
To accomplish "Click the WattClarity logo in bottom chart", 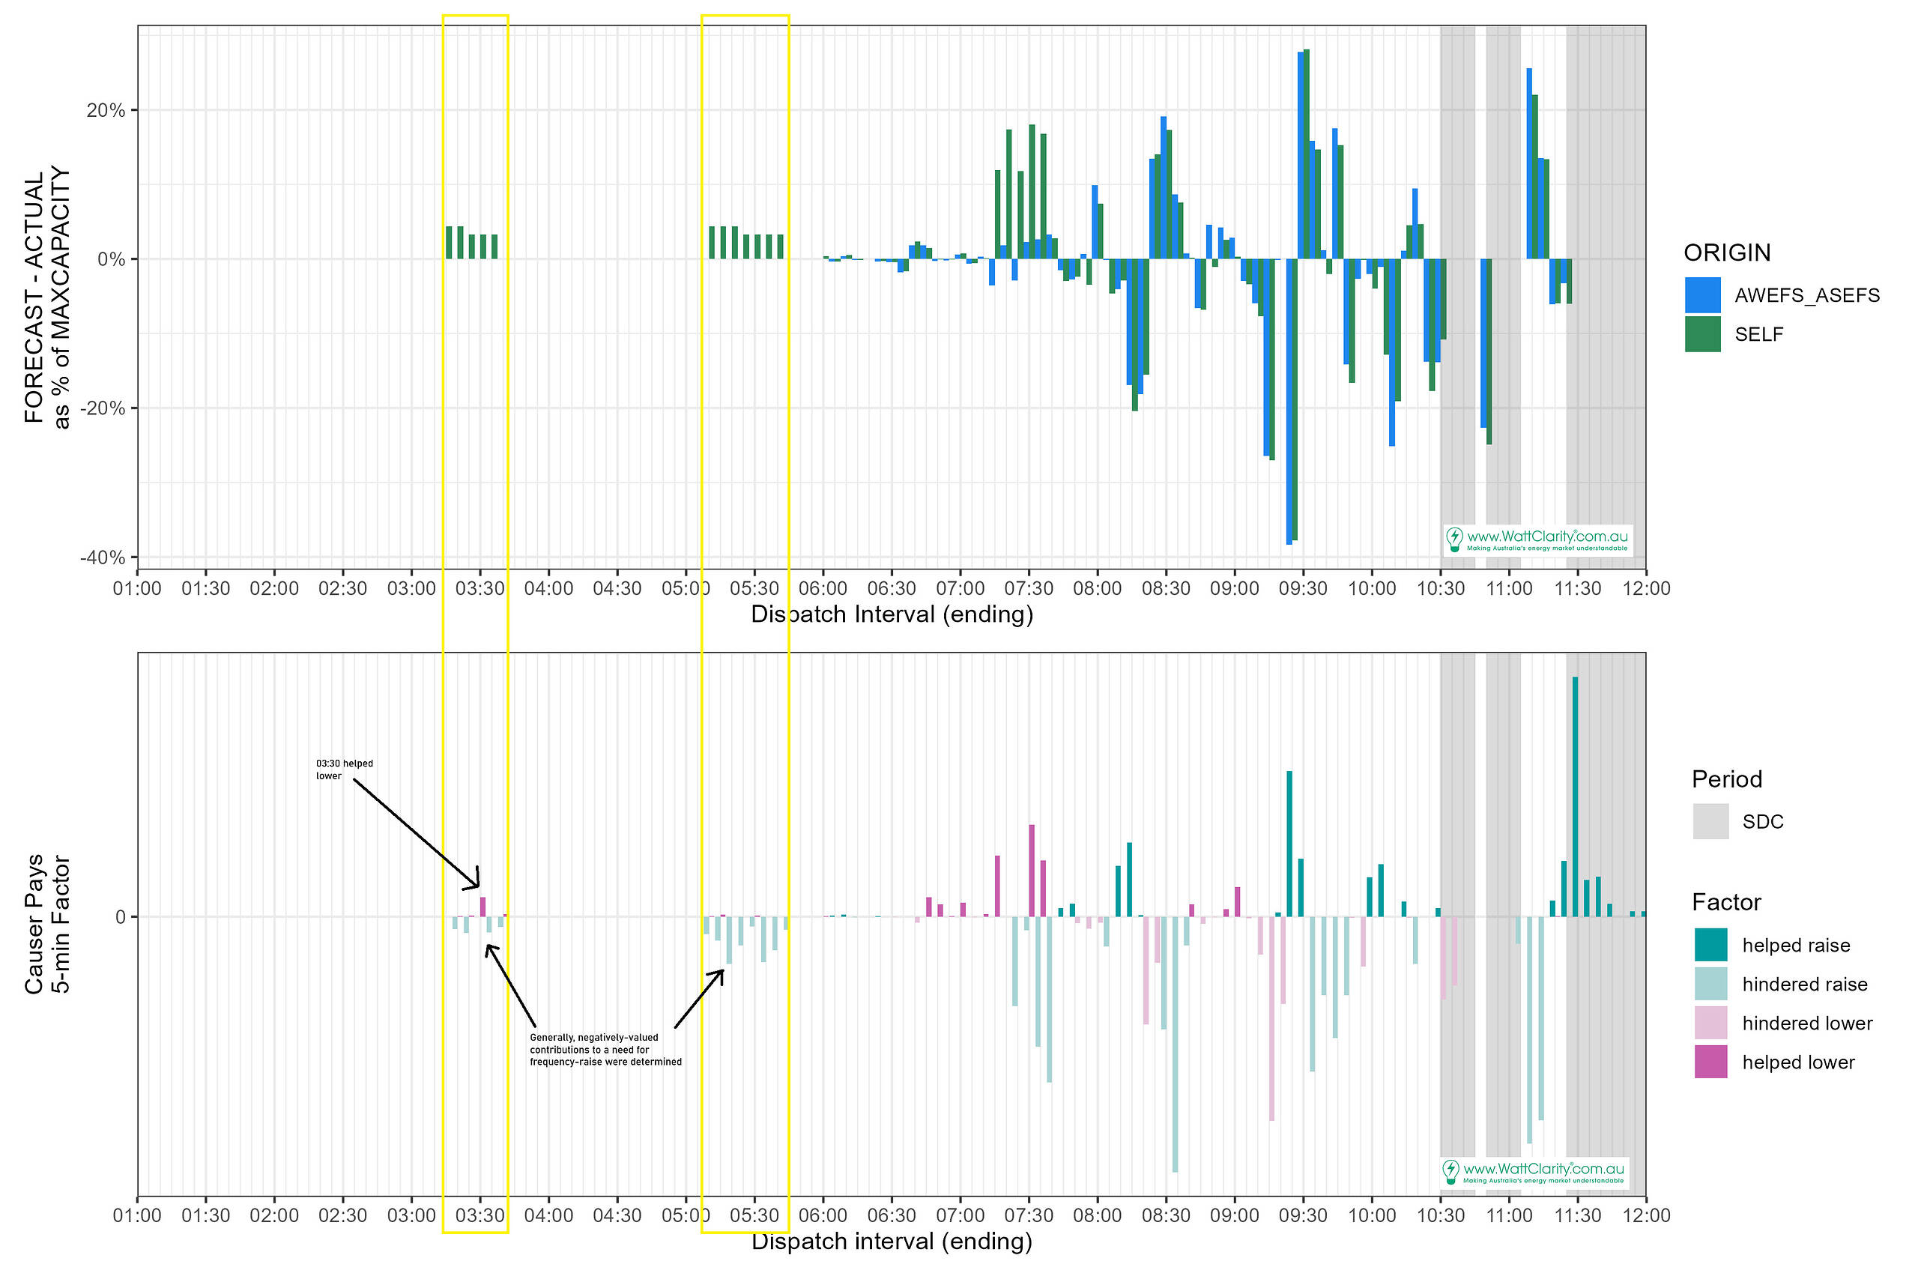I will 1534,1173.
